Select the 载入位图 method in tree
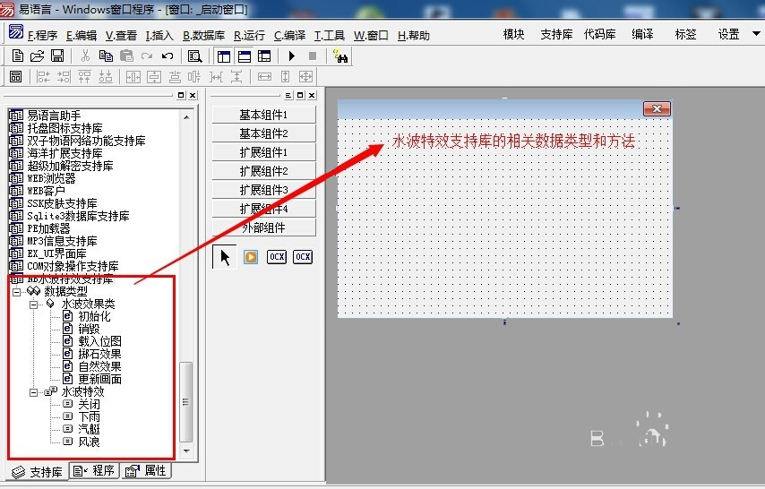Screen dimensions: 765x489 [x=99, y=341]
